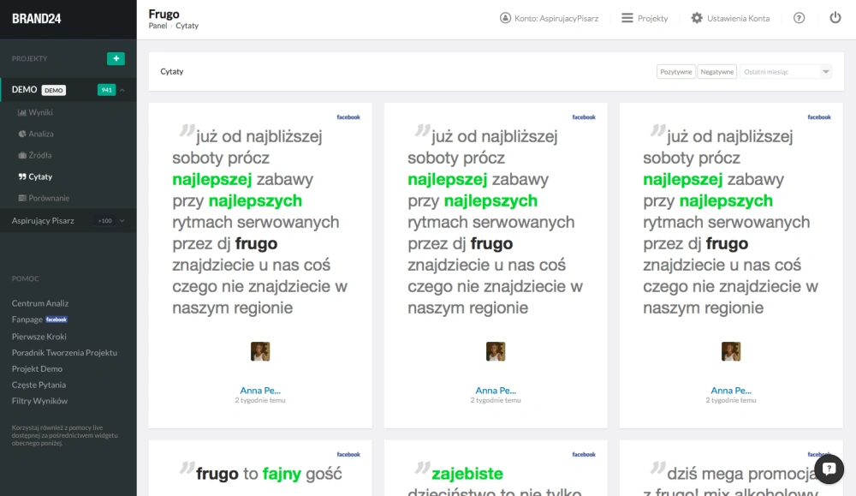Open the Analiza sidebar item

(40, 134)
